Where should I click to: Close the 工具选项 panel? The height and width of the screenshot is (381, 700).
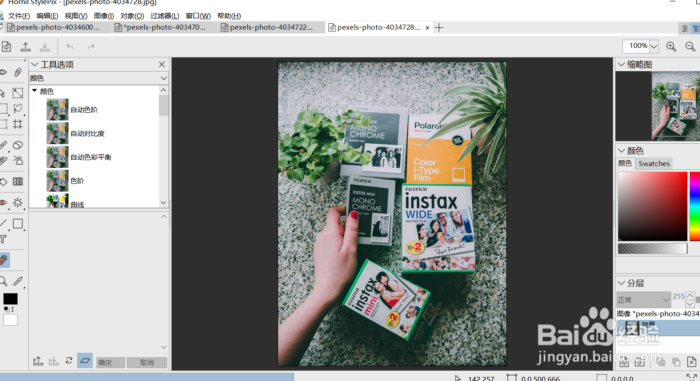point(162,64)
